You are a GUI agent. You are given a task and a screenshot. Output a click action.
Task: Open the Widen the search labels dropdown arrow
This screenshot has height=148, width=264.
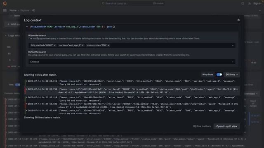233,45
